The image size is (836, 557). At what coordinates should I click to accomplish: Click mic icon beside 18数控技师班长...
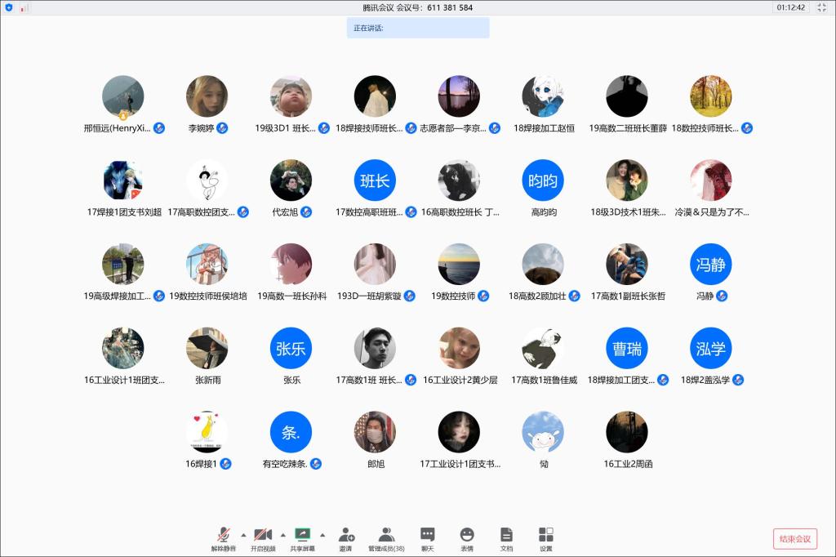(747, 128)
